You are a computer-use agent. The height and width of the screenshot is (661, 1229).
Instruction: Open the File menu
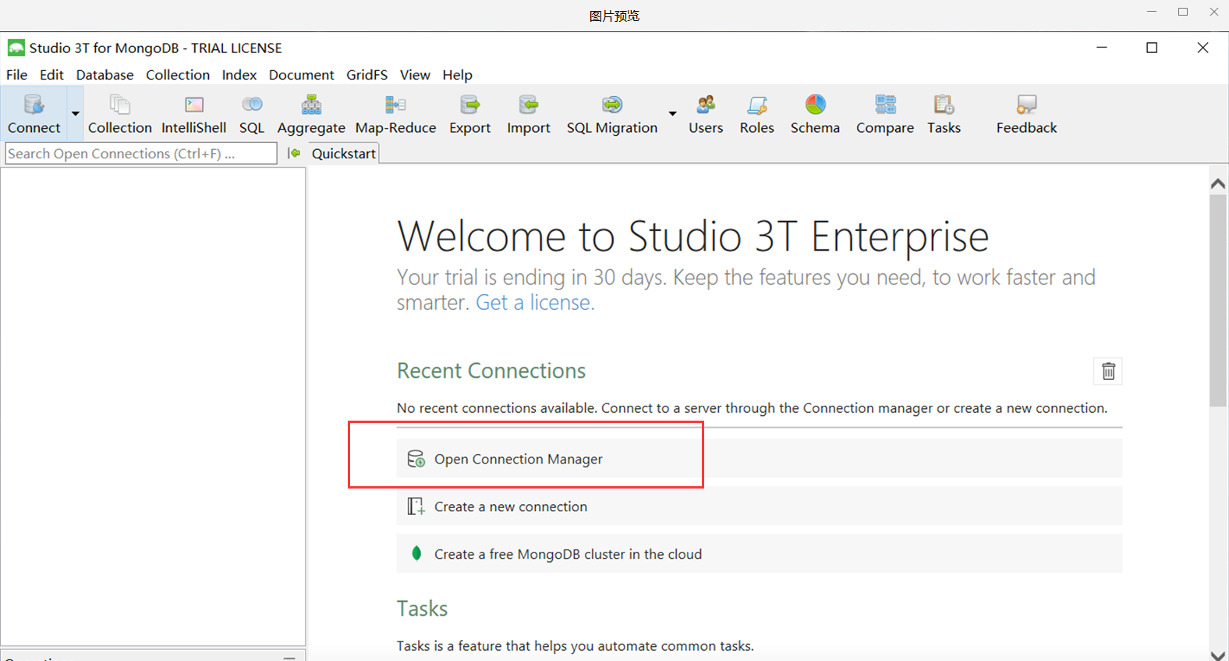coord(16,75)
